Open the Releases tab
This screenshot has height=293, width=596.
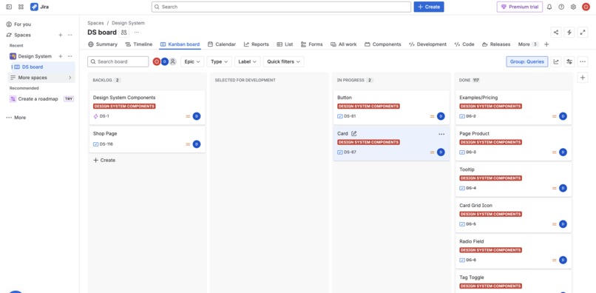(x=496, y=44)
